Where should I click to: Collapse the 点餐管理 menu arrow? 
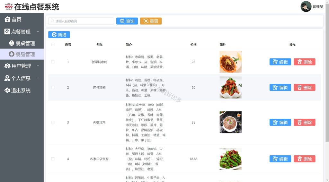(38, 32)
